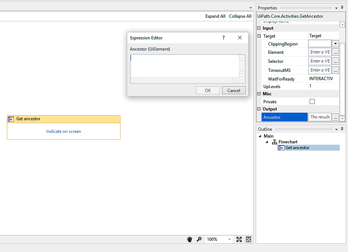Click expression editor horizontal scroll right arrow

pos(236,80)
